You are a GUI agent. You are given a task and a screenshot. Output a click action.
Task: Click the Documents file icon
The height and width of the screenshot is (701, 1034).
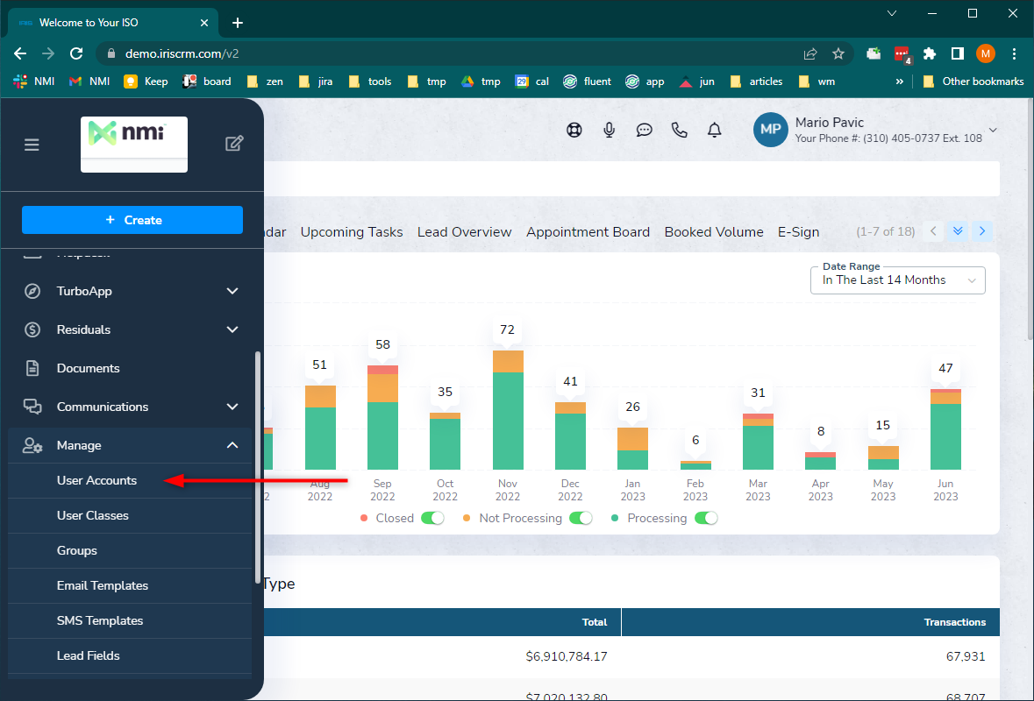32,368
